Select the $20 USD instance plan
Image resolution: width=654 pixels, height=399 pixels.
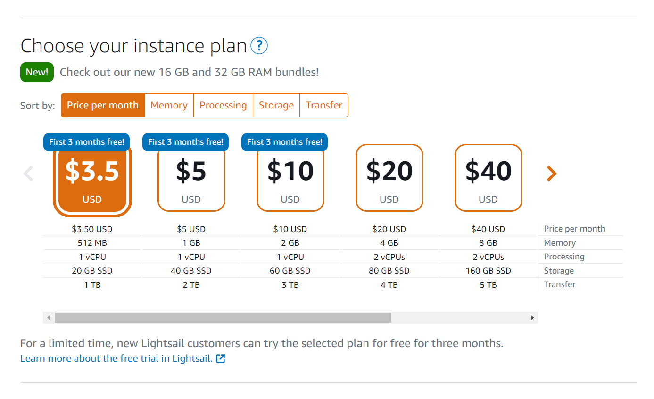(389, 178)
